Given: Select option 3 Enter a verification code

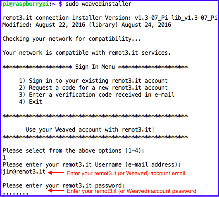Looking at the screenshot, I should (97, 95).
